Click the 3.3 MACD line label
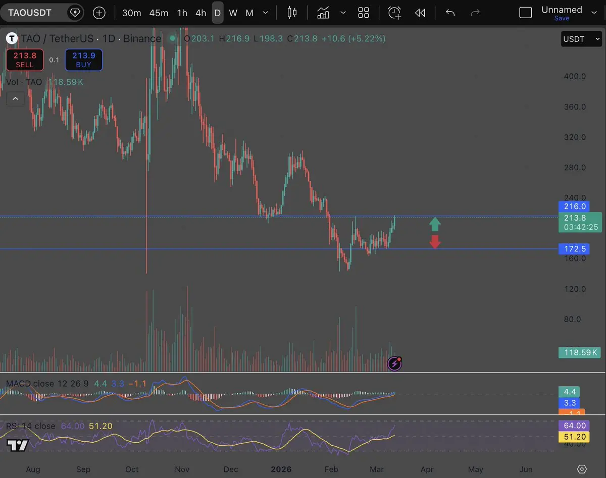 point(569,403)
